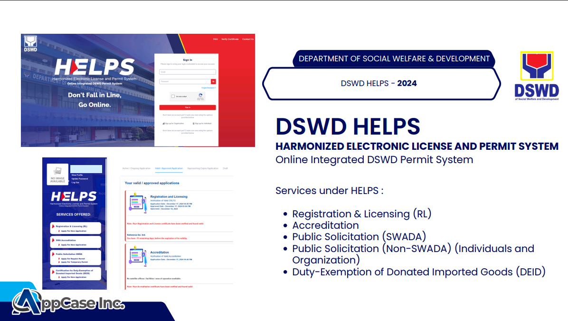
Task: Switch to the Approaching Expiry Application tab
Action: pos(203,168)
